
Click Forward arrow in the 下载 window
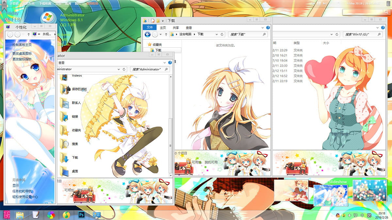pos(155,34)
